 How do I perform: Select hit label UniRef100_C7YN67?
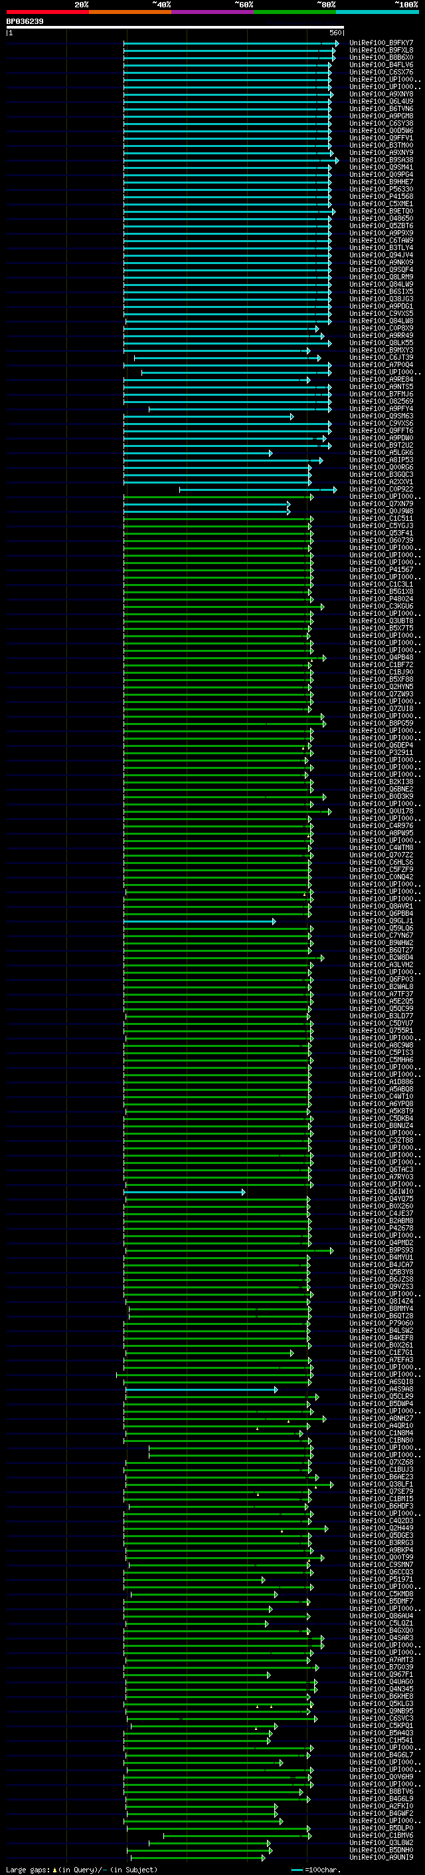[381, 935]
